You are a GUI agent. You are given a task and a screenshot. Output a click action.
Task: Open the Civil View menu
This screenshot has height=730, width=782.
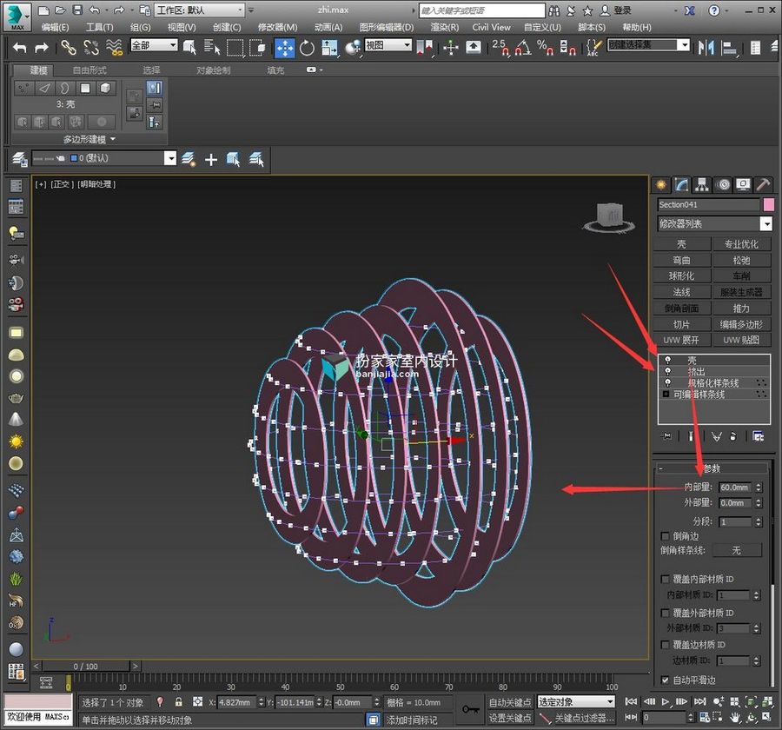click(491, 28)
